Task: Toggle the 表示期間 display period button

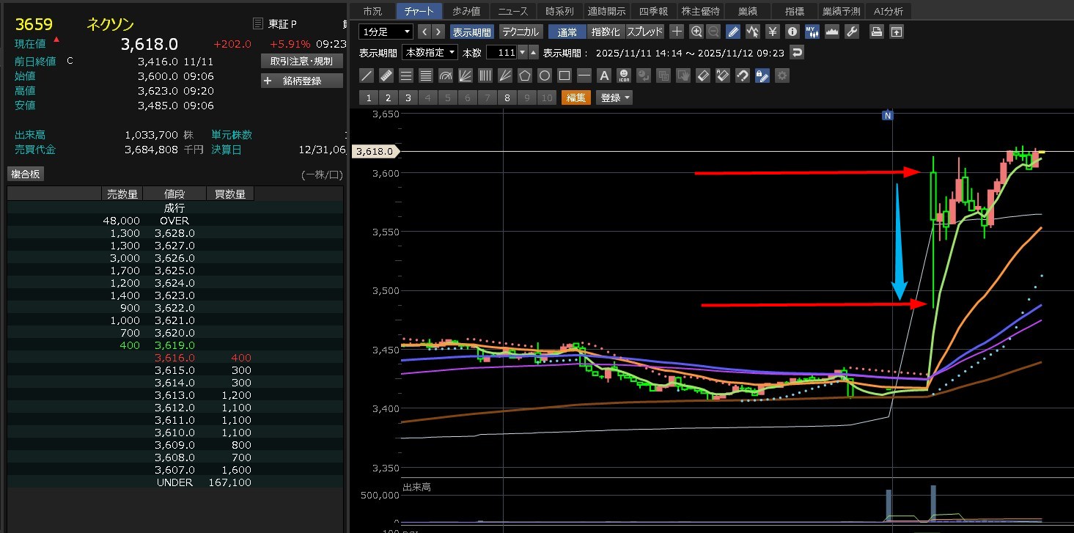Action: [471, 32]
